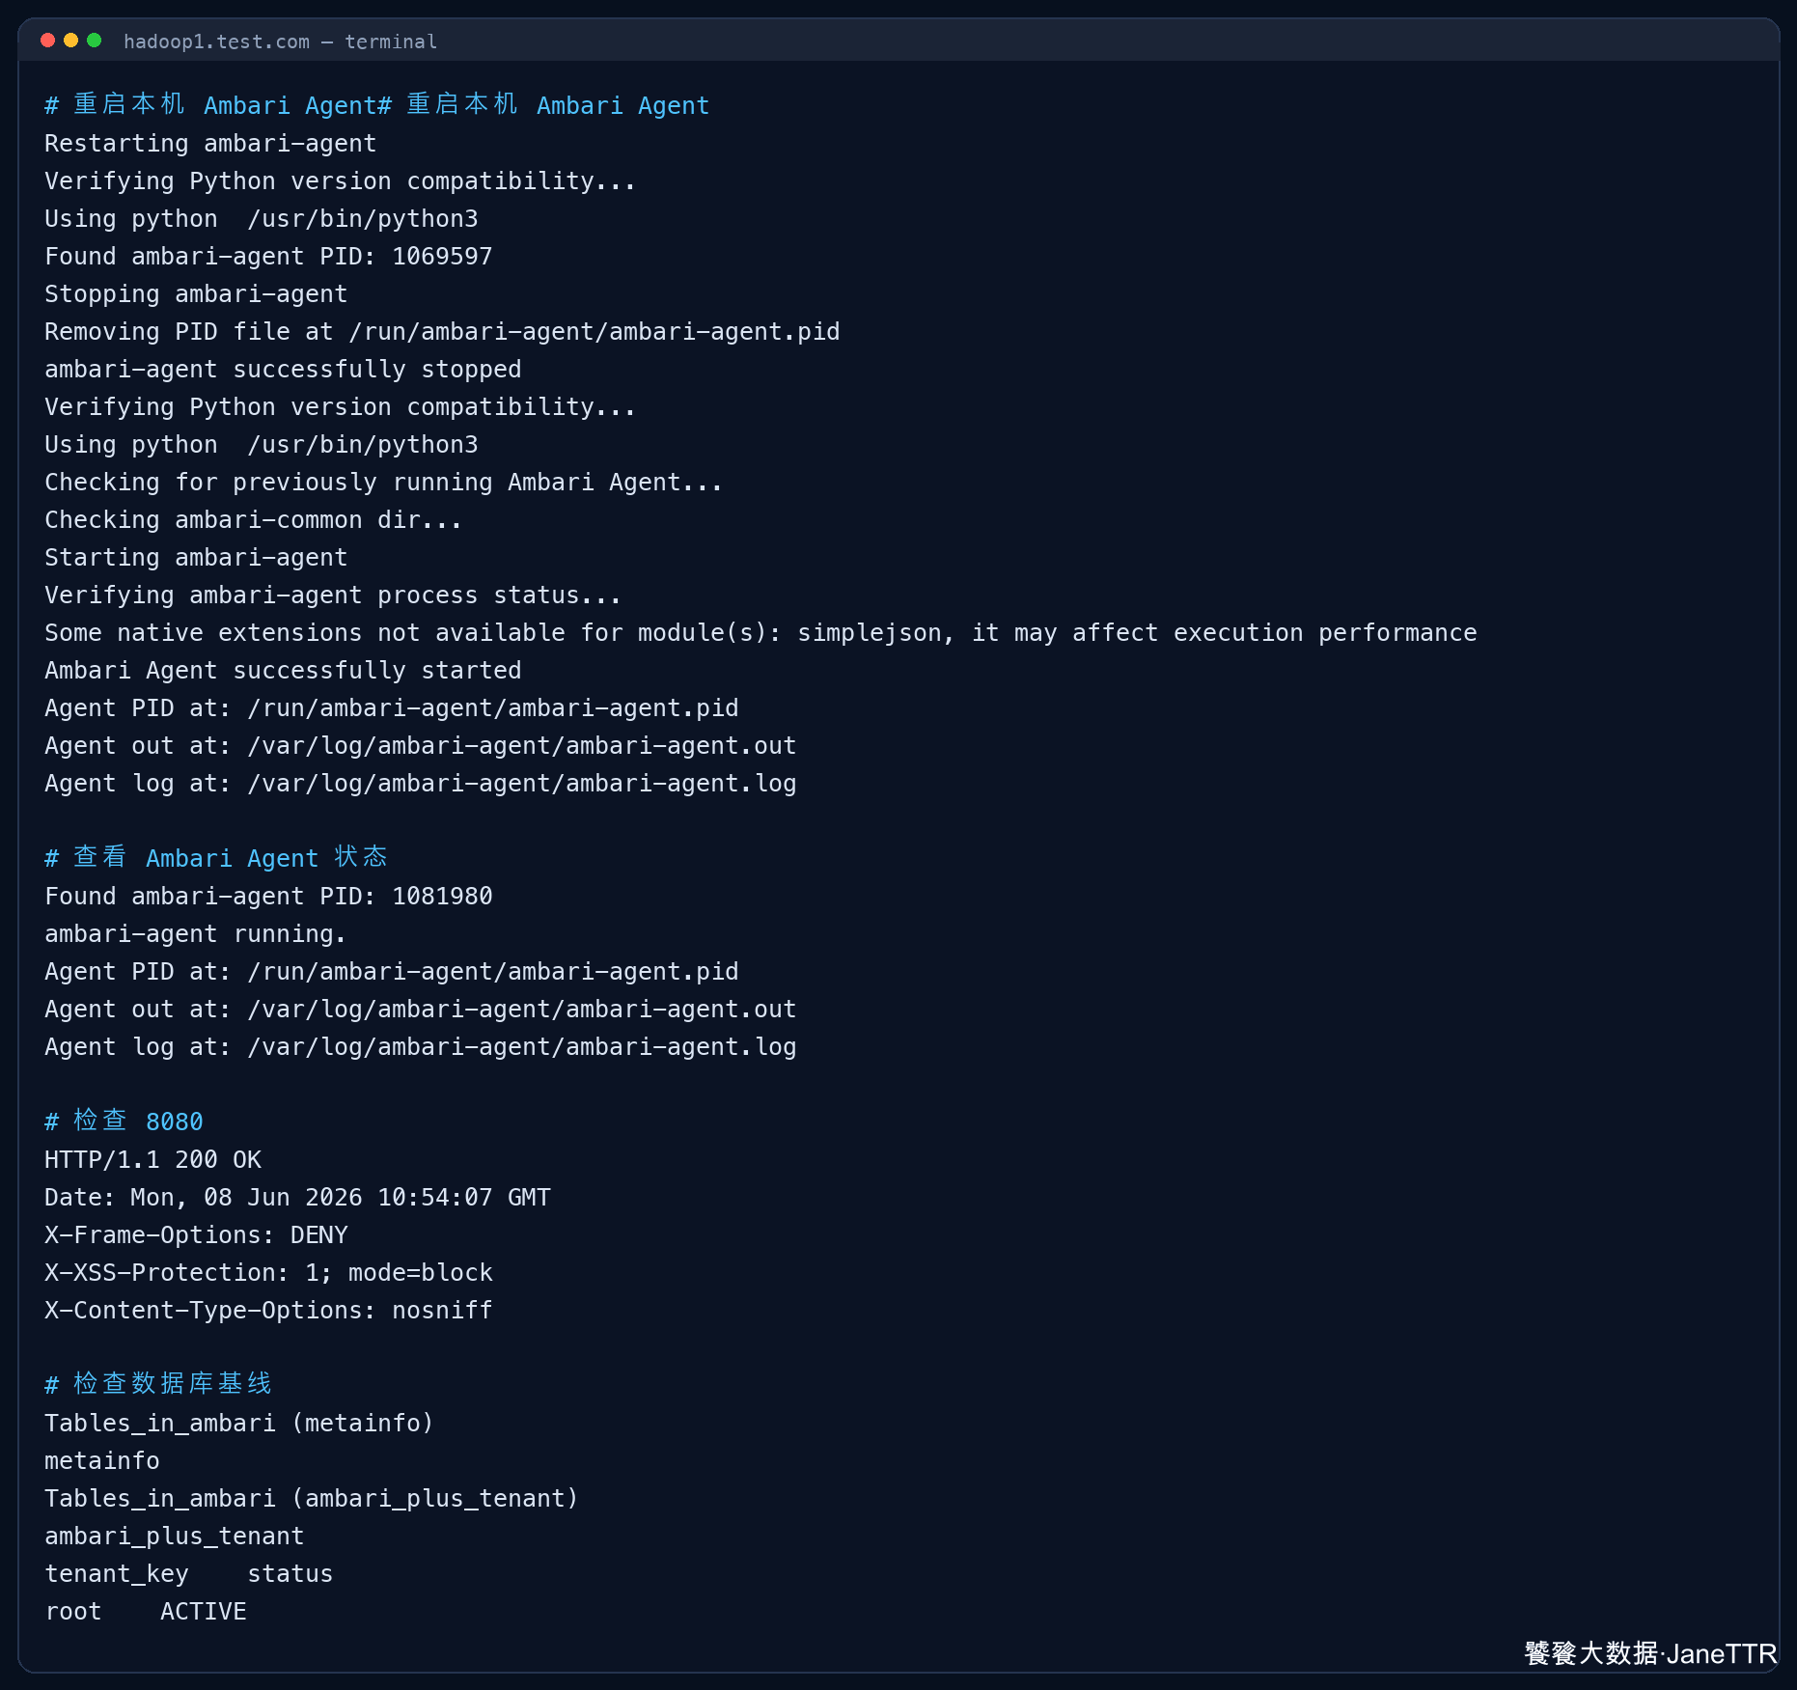The image size is (1797, 1690).
Task: Click the comment '# 检查数据库基线'
Action: click(158, 1384)
